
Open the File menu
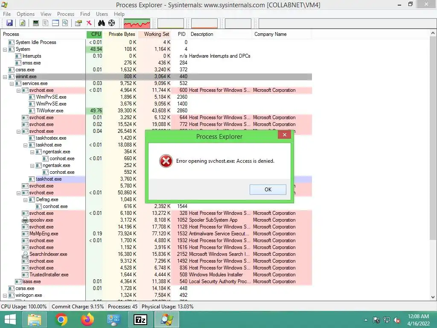coord(7,14)
